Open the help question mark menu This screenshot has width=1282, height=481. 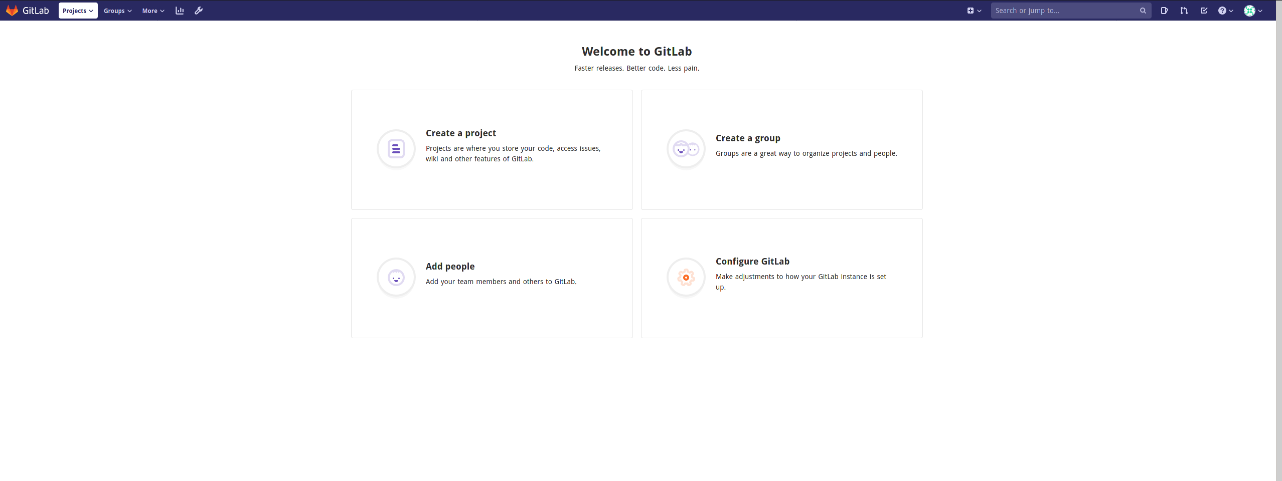click(1225, 10)
